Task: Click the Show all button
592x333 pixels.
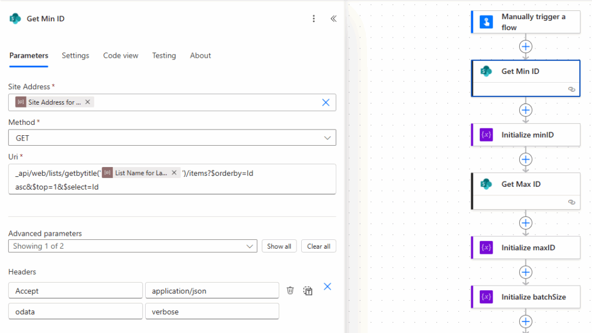Action: click(x=279, y=246)
